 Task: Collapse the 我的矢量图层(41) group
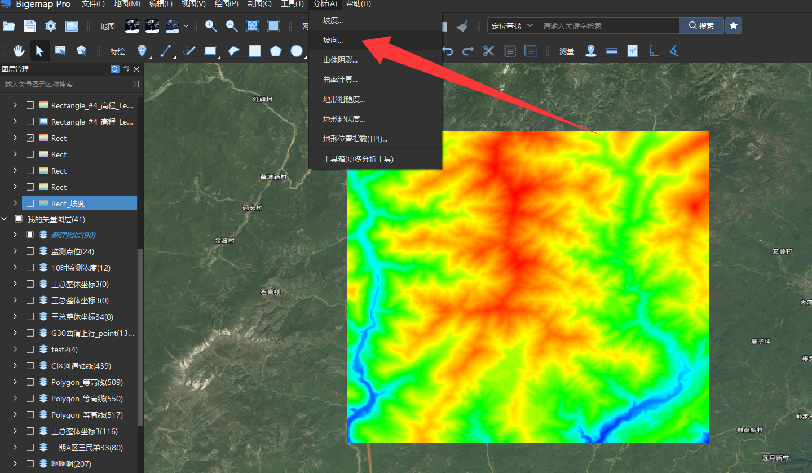(x=5, y=219)
